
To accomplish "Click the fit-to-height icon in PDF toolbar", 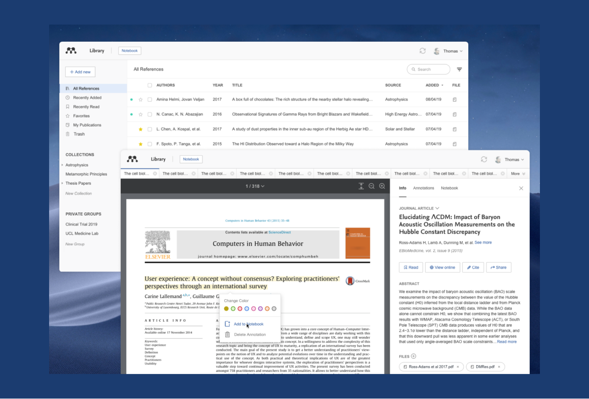I will 361,186.
